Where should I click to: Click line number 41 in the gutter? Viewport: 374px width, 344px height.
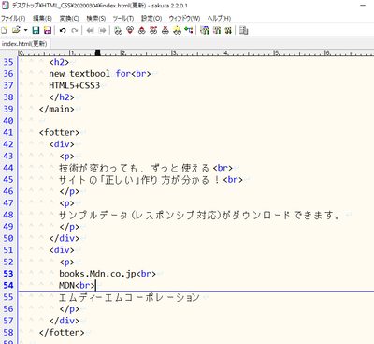click(x=8, y=132)
